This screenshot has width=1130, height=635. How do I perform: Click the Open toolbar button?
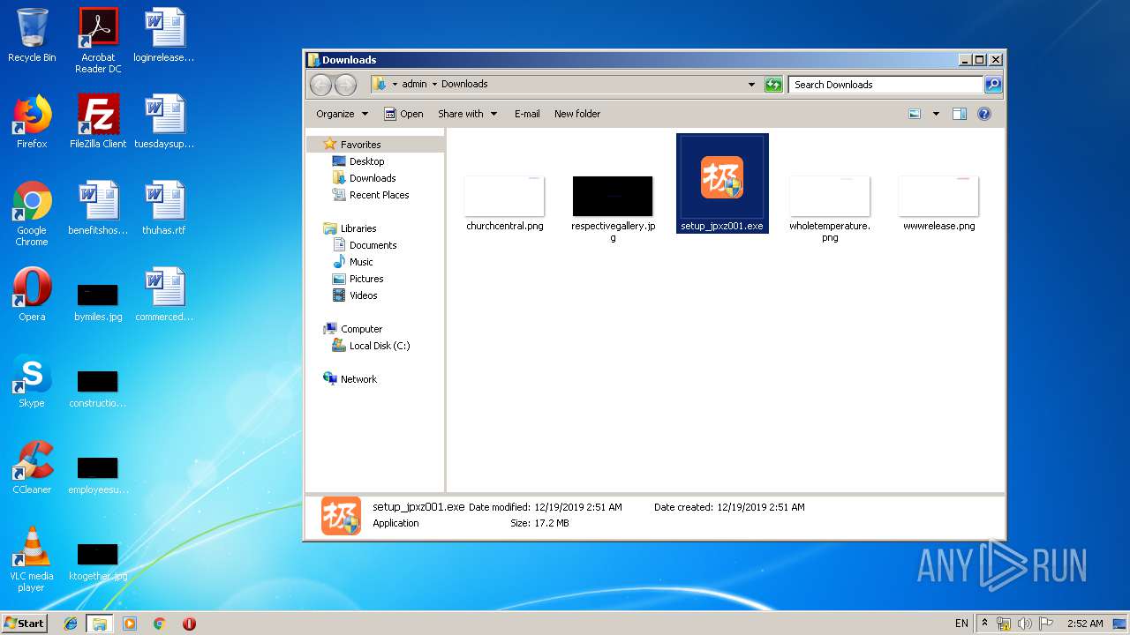point(403,114)
